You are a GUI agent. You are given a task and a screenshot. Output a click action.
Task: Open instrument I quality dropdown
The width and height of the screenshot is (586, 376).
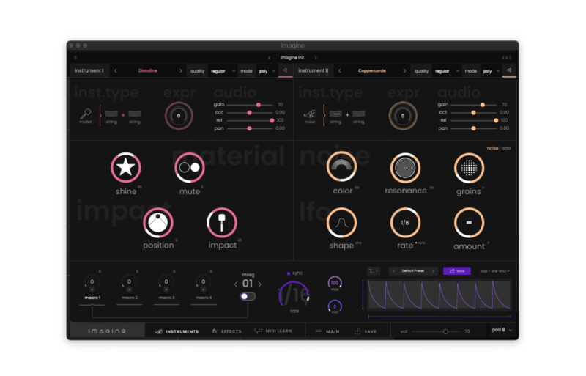[221, 71]
